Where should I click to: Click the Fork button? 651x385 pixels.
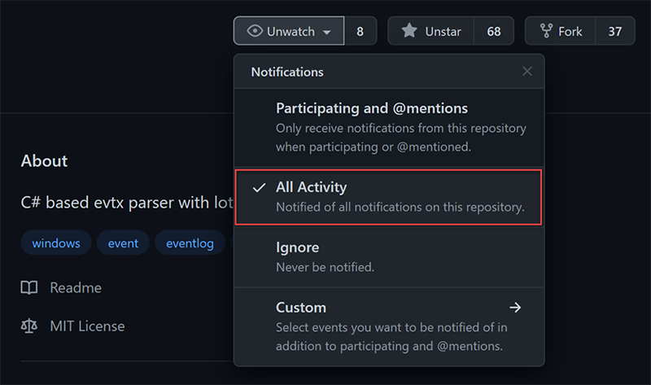coord(560,31)
